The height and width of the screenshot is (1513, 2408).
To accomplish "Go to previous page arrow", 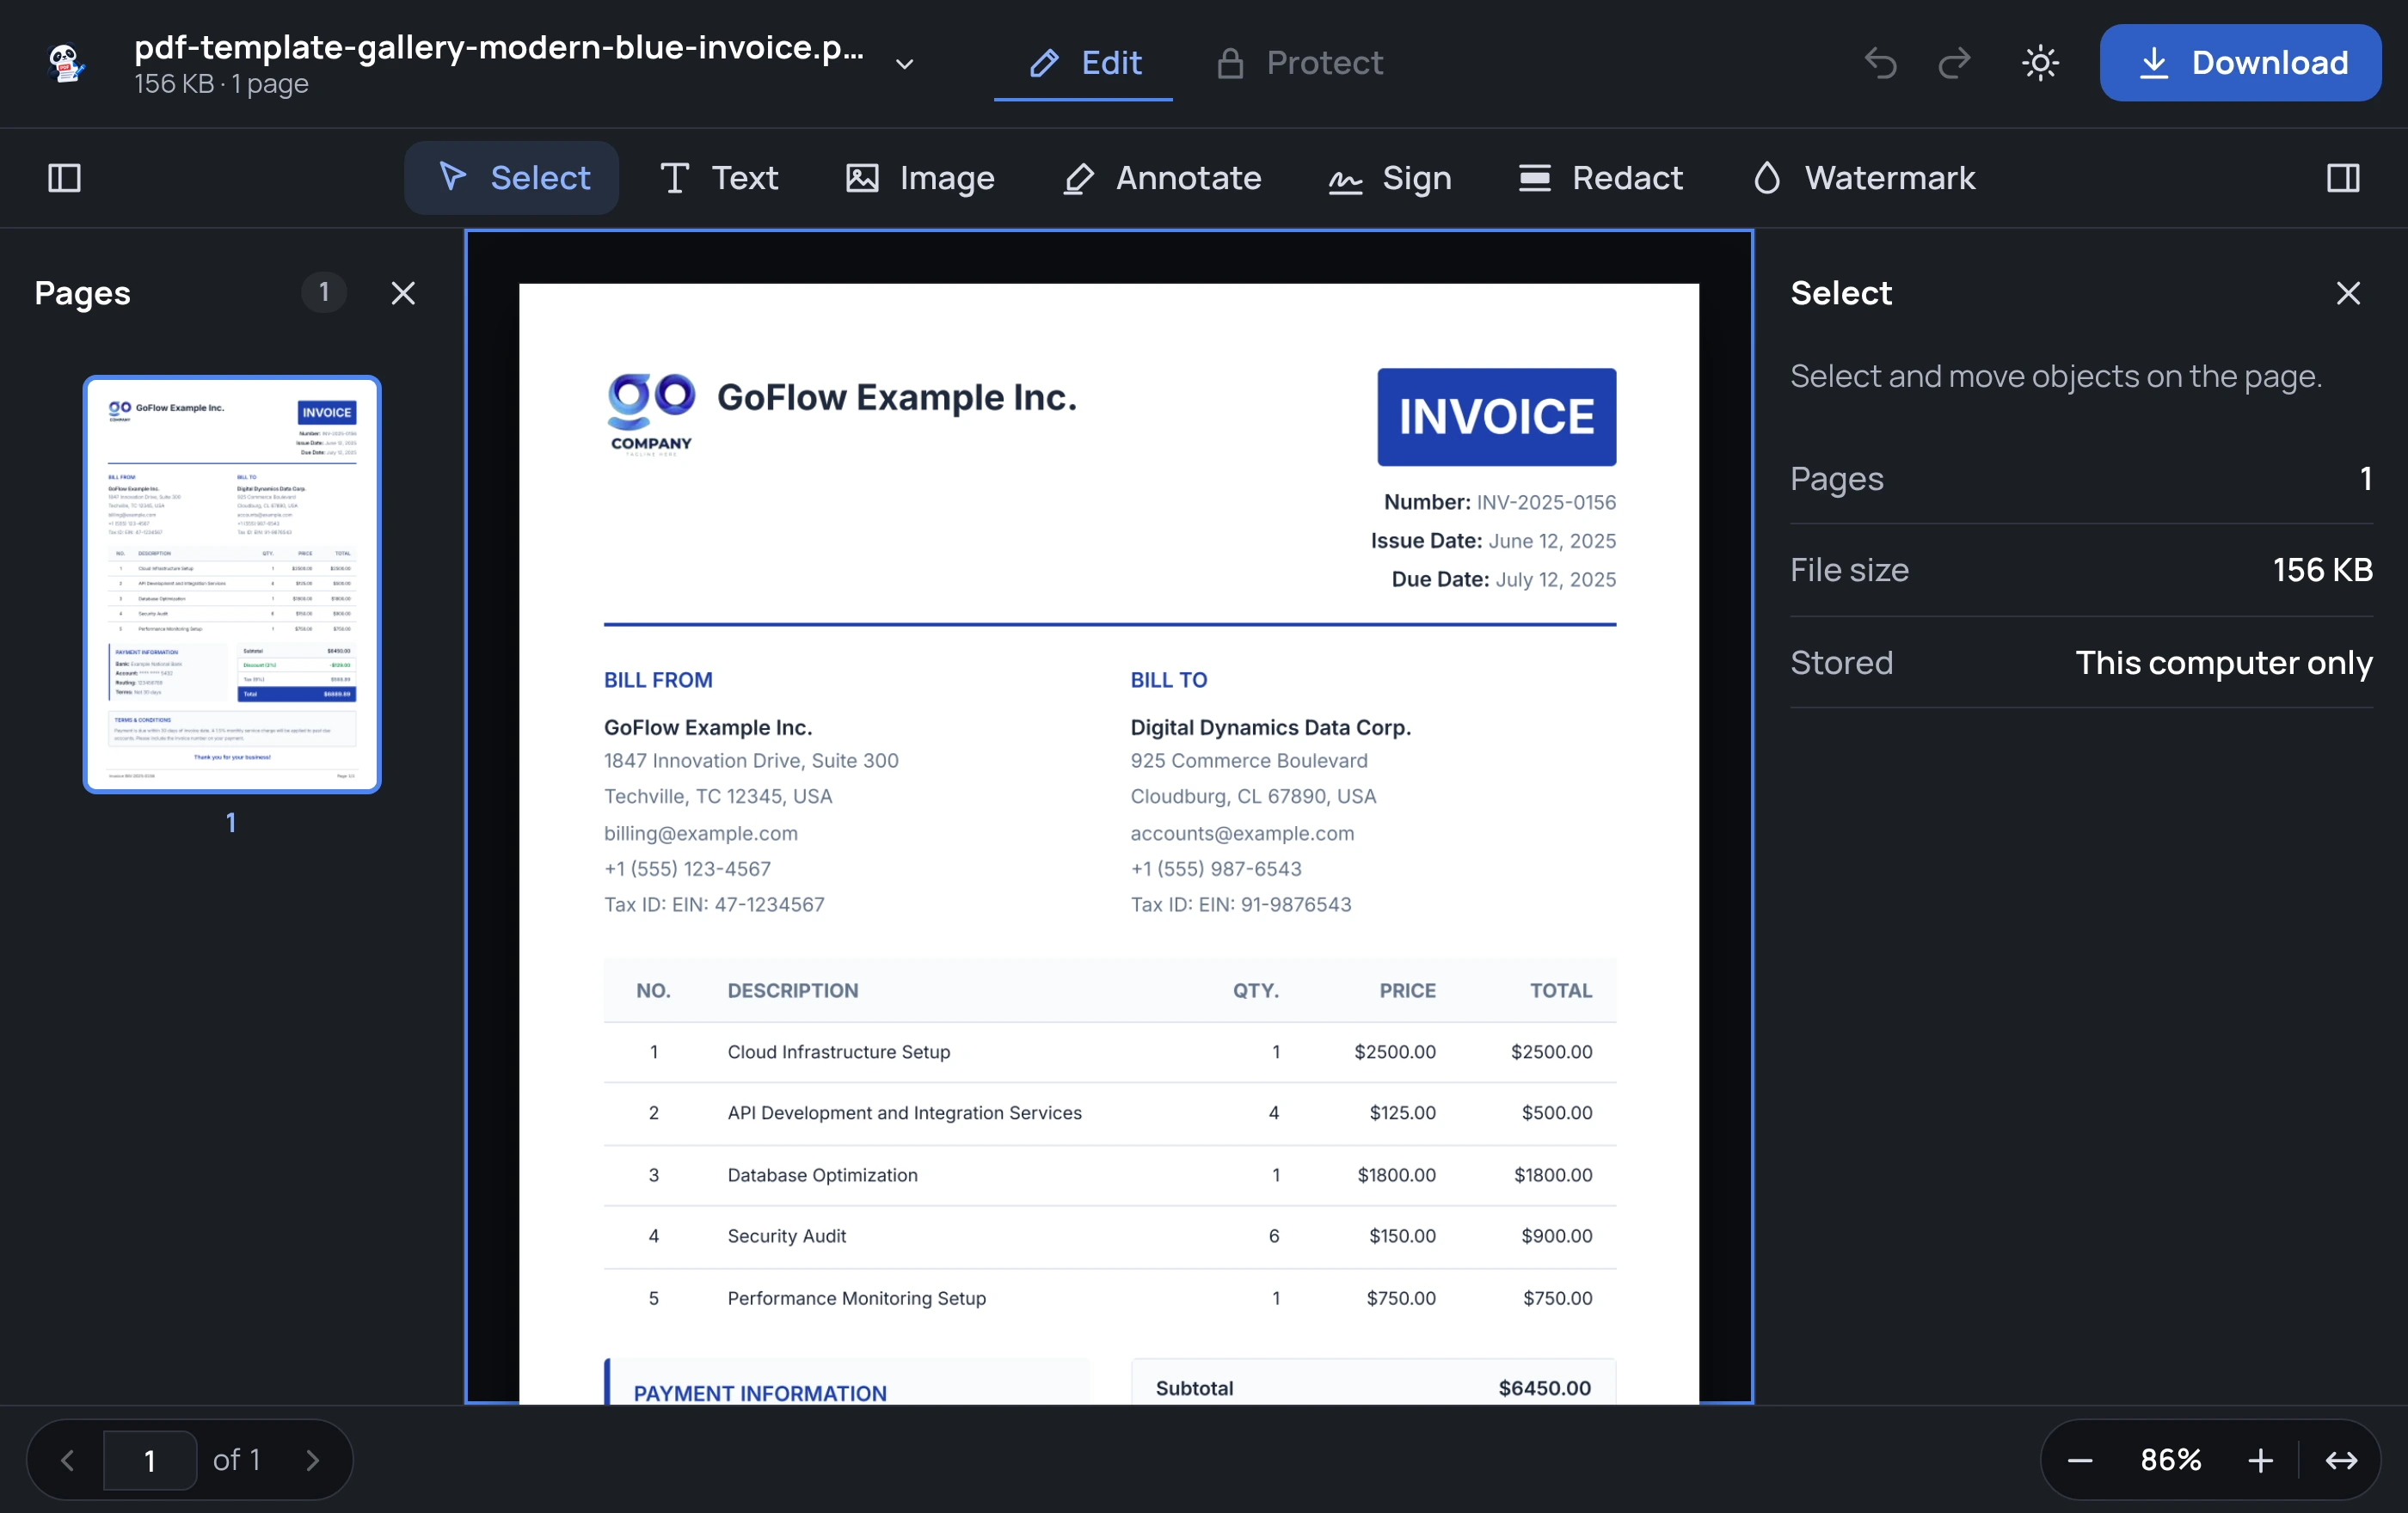I will 67,1460.
